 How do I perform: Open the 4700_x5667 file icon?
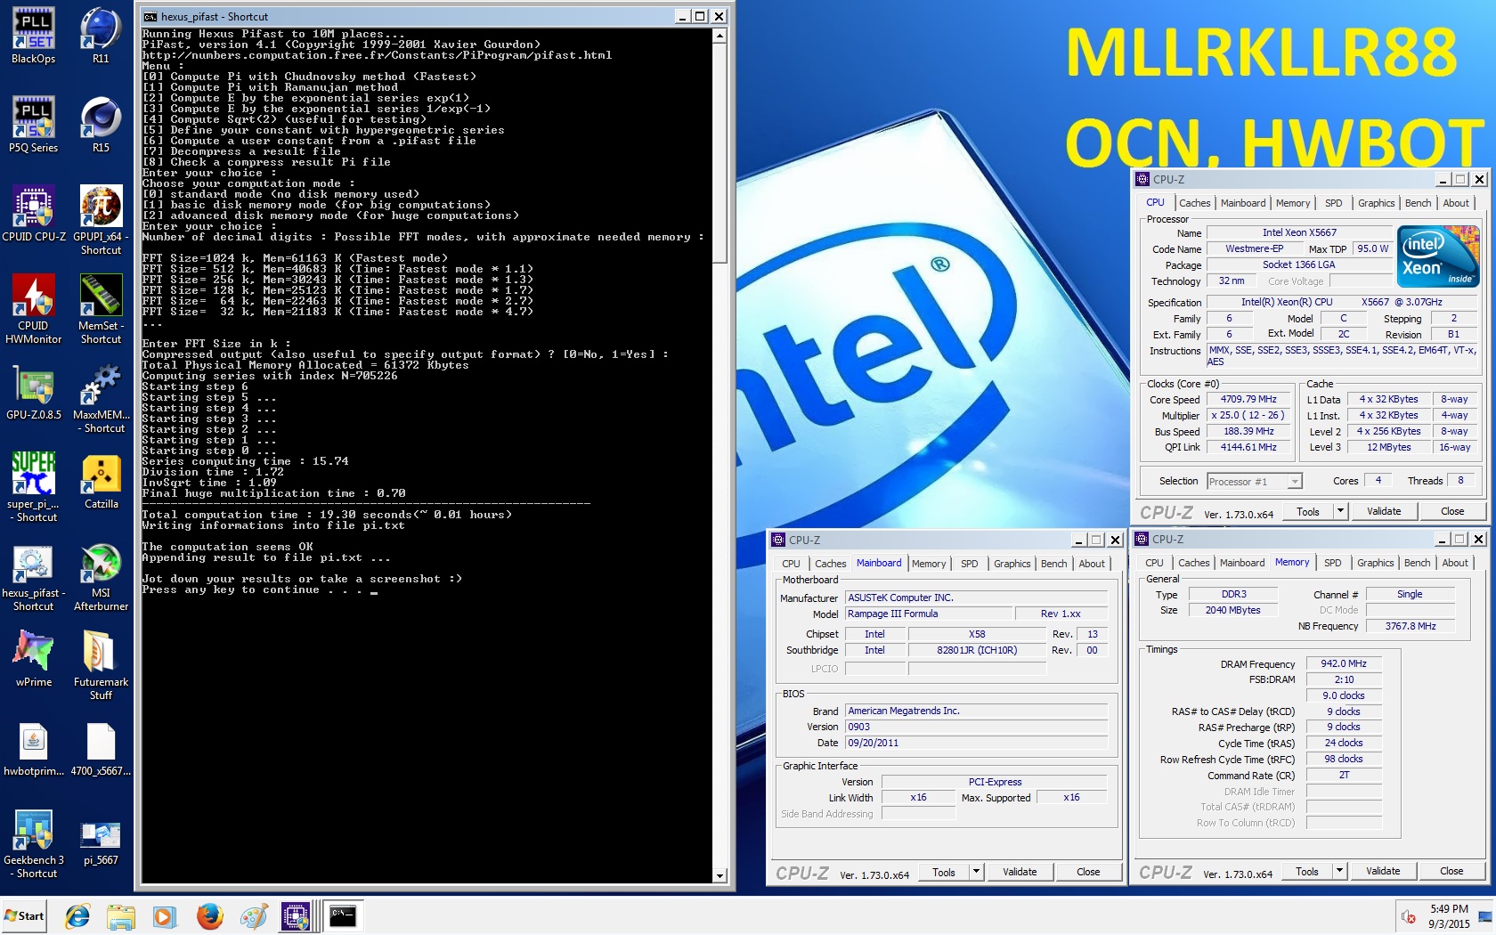coord(101,748)
